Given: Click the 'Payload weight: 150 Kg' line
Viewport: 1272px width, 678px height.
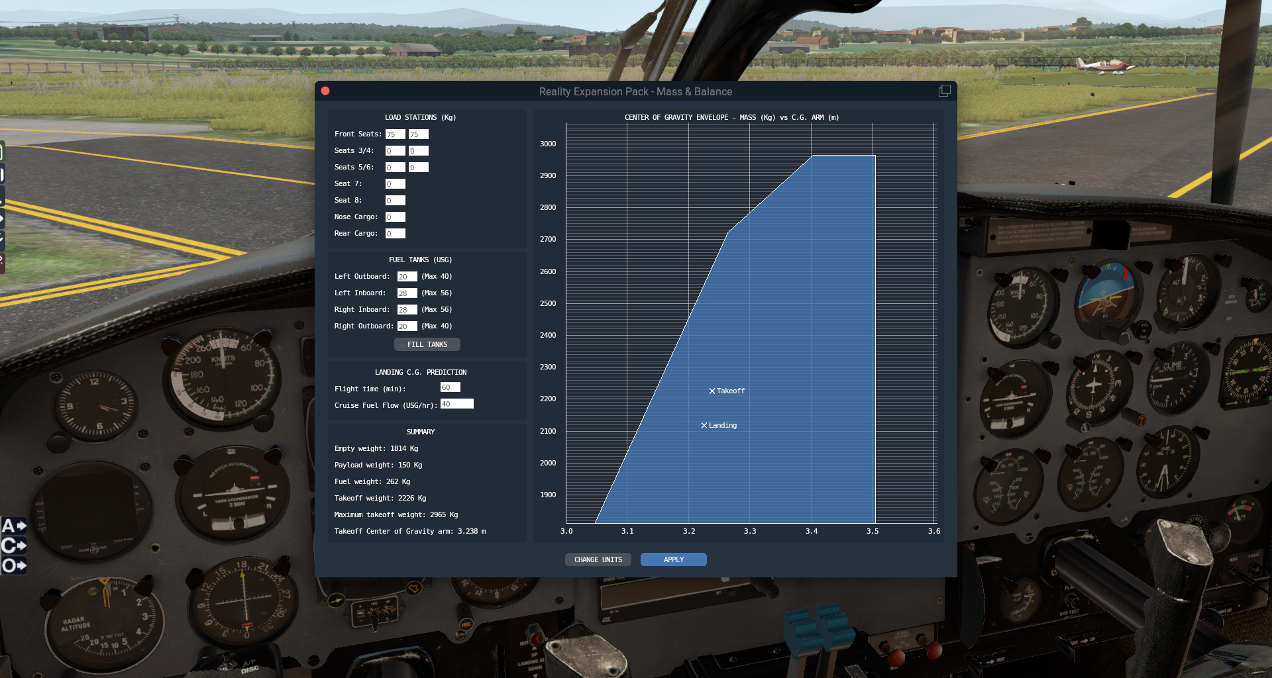Looking at the screenshot, I should (378, 465).
